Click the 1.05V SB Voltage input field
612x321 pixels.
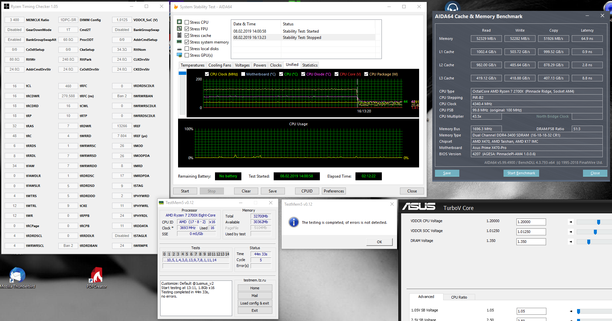tap(531, 311)
